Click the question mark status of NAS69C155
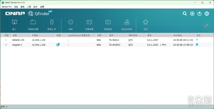This screenshot has width=214, height=109. (x=197, y=40)
